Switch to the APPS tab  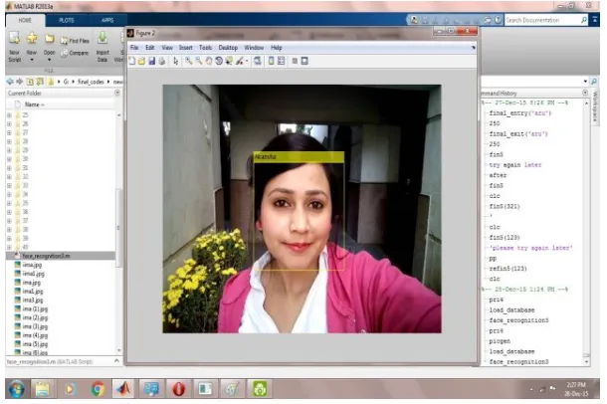click(x=107, y=20)
